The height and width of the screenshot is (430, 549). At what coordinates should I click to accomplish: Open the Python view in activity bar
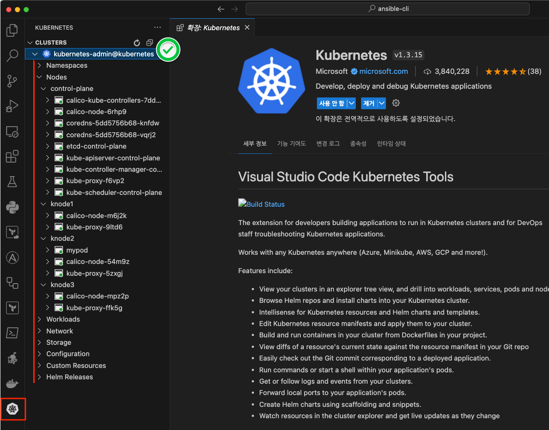coord(12,207)
